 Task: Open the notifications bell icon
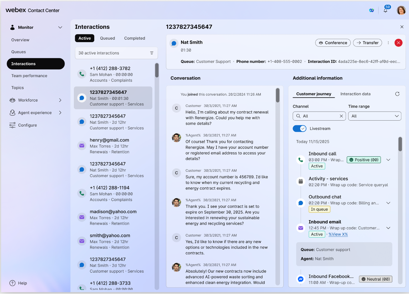click(385, 10)
